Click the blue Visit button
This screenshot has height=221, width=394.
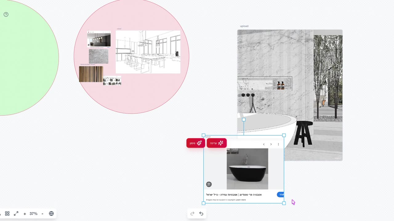[x=280, y=195]
